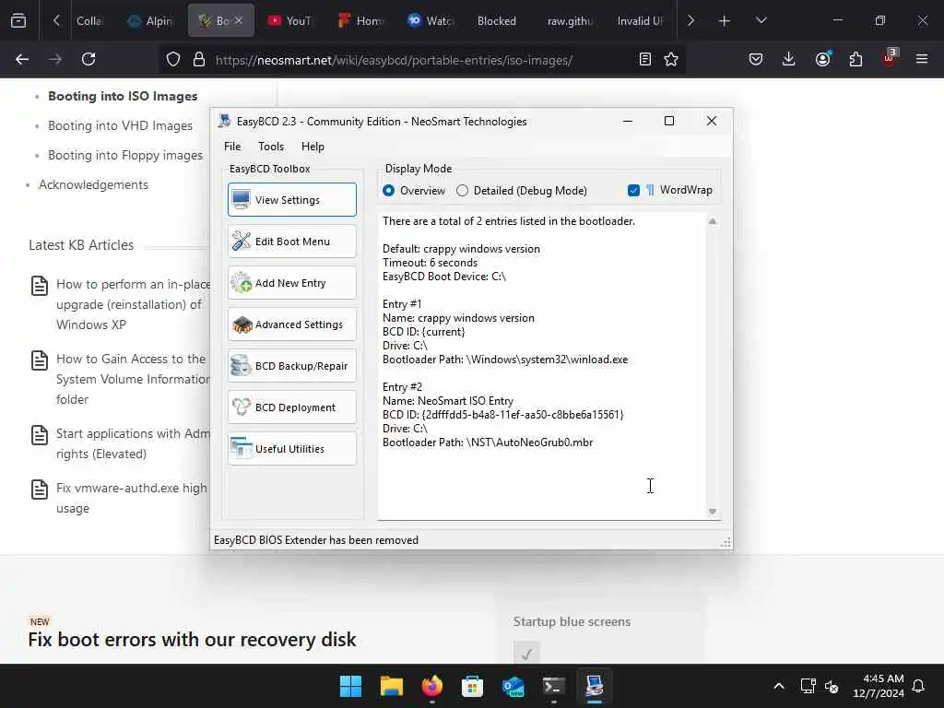Click the site padlock icon
The height and width of the screenshot is (708, 944).
coord(199,60)
